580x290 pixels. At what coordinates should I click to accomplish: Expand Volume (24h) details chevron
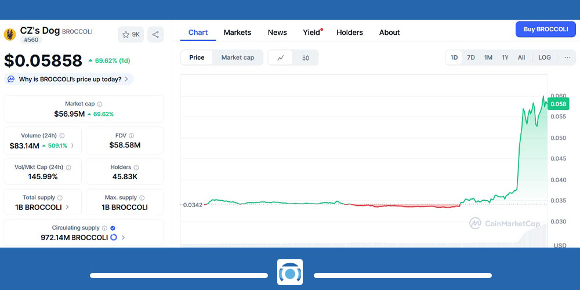click(72, 146)
